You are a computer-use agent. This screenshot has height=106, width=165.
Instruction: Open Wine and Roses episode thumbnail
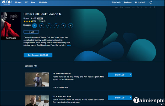click(x=37, y=79)
